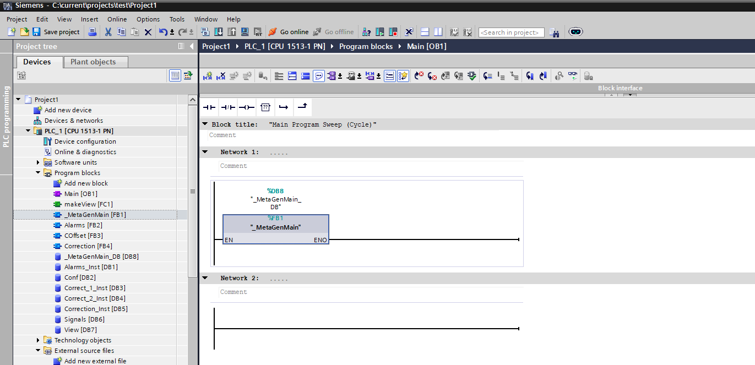The width and height of the screenshot is (755, 365).
Task: Toggle network comments display
Action: point(319,76)
